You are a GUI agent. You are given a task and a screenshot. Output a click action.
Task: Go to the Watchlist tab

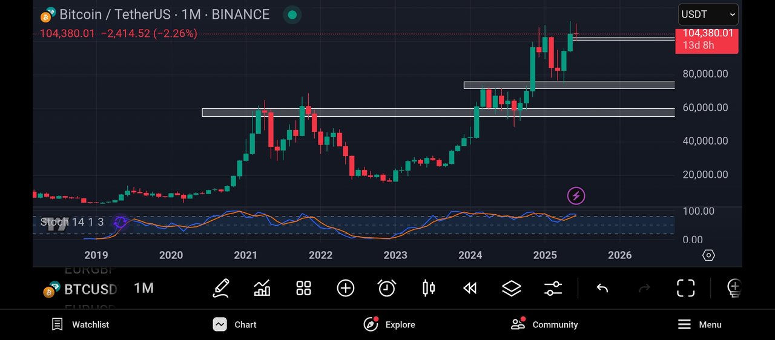tap(80, 324)
